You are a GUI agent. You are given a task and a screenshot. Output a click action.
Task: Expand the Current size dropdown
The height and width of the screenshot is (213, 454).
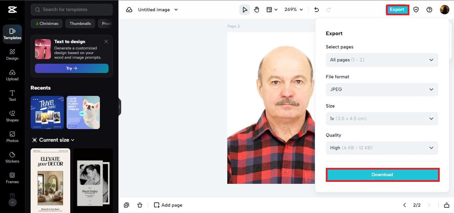click(x=53, y=140)
